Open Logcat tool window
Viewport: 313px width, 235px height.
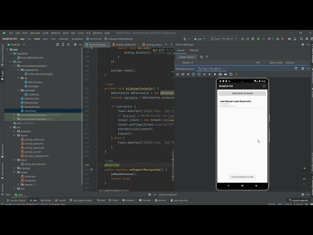point(60,200)
